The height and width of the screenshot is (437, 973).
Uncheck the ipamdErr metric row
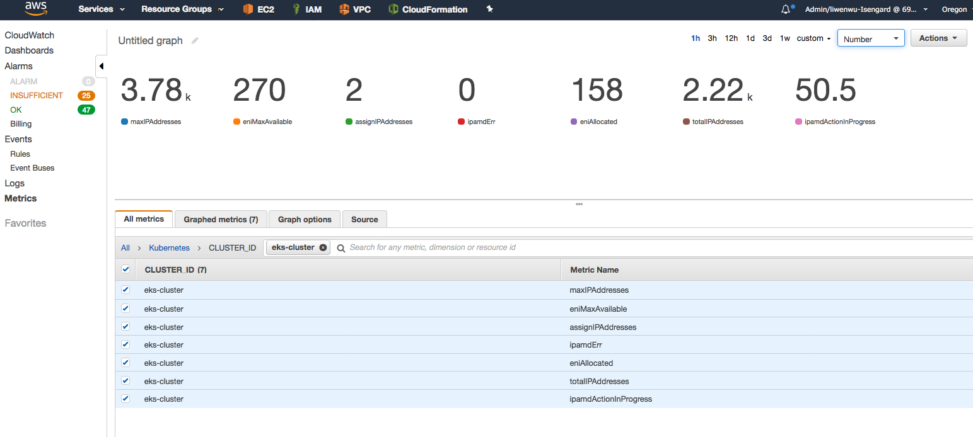tap(125, 344)
